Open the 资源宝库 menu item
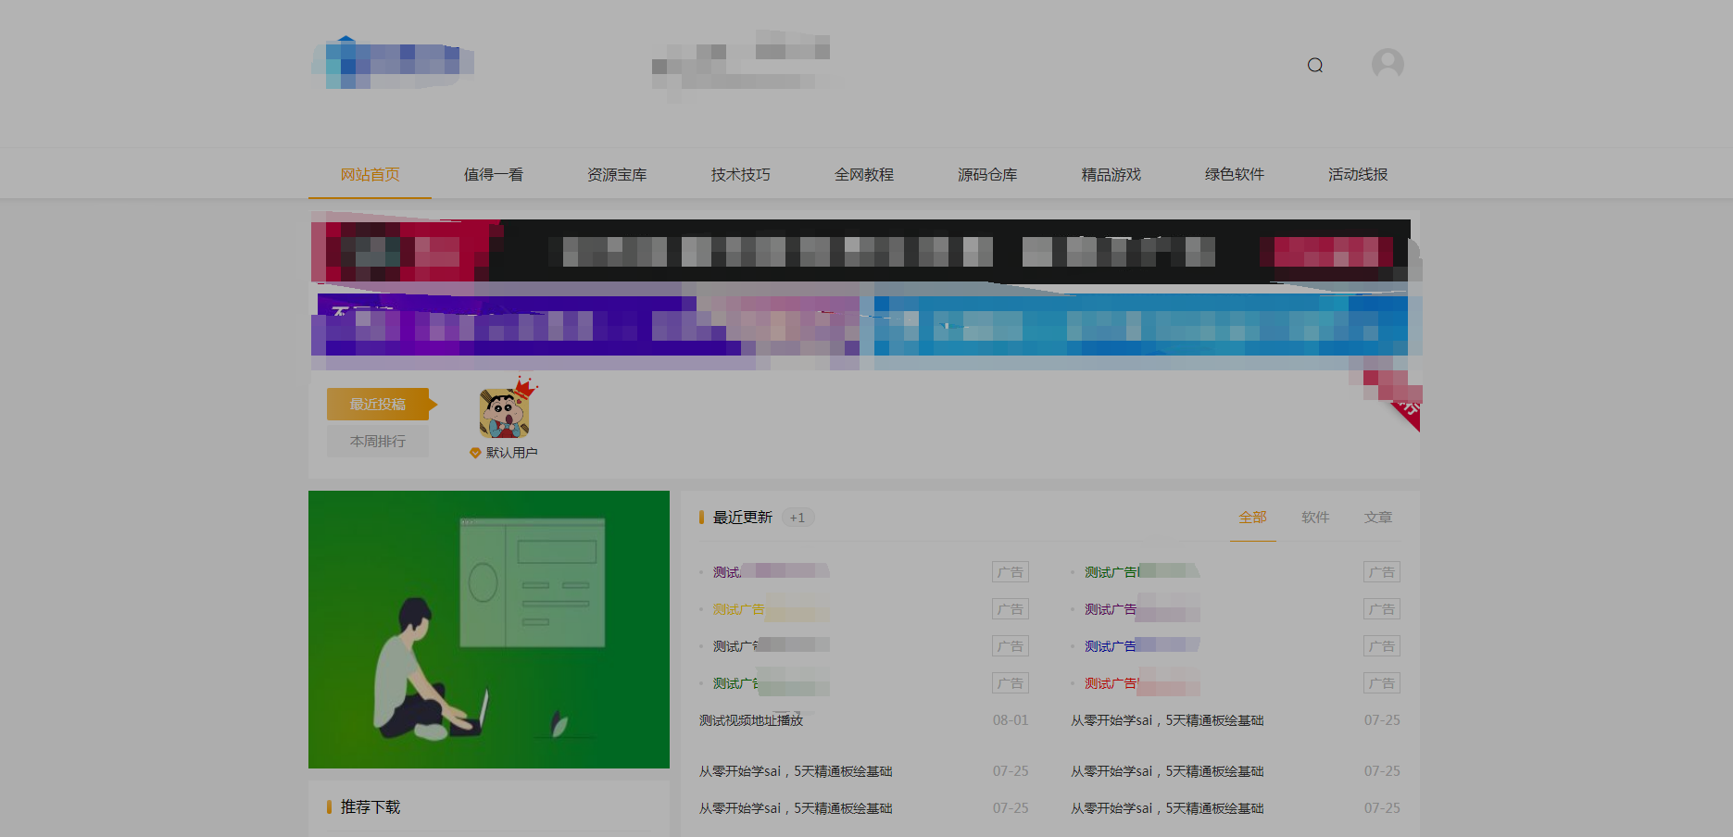The width and height of the screenshot is (1733, 837). tap(617, 174)
